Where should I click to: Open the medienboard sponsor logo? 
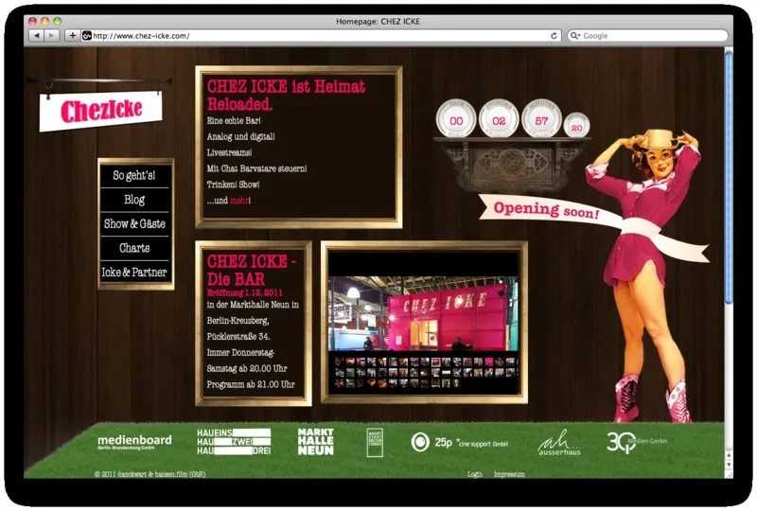(x=134, y=442)
